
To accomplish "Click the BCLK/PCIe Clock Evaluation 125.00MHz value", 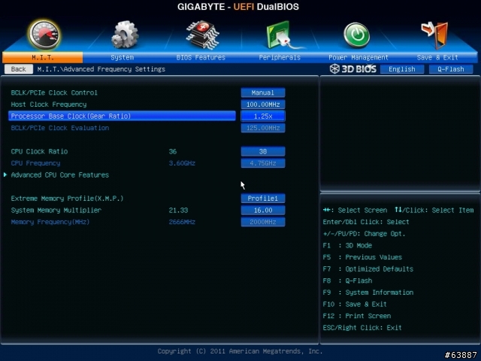I will pos(263,128).
